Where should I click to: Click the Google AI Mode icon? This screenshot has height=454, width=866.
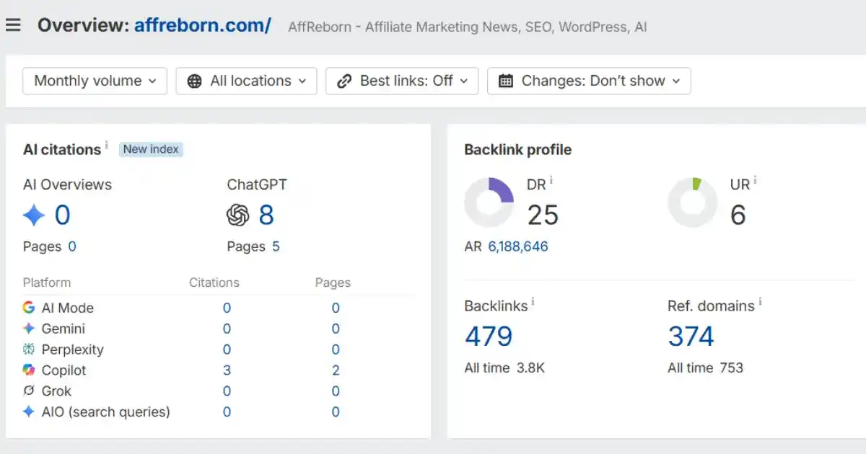(x=29, y=308)
